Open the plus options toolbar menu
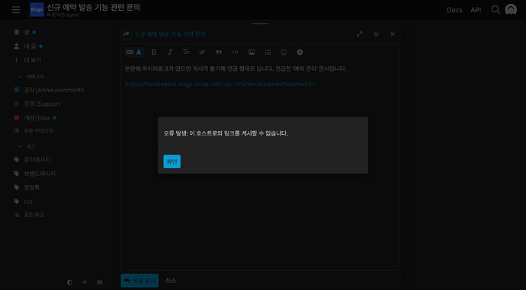Image resolution: width=526 pixels, height=290 pixels. click(300, 53)
